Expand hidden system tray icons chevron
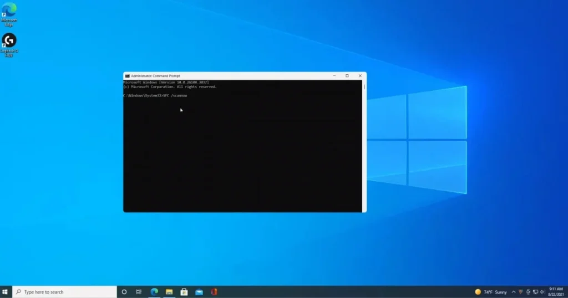The image size is (568, 298). 514,292
